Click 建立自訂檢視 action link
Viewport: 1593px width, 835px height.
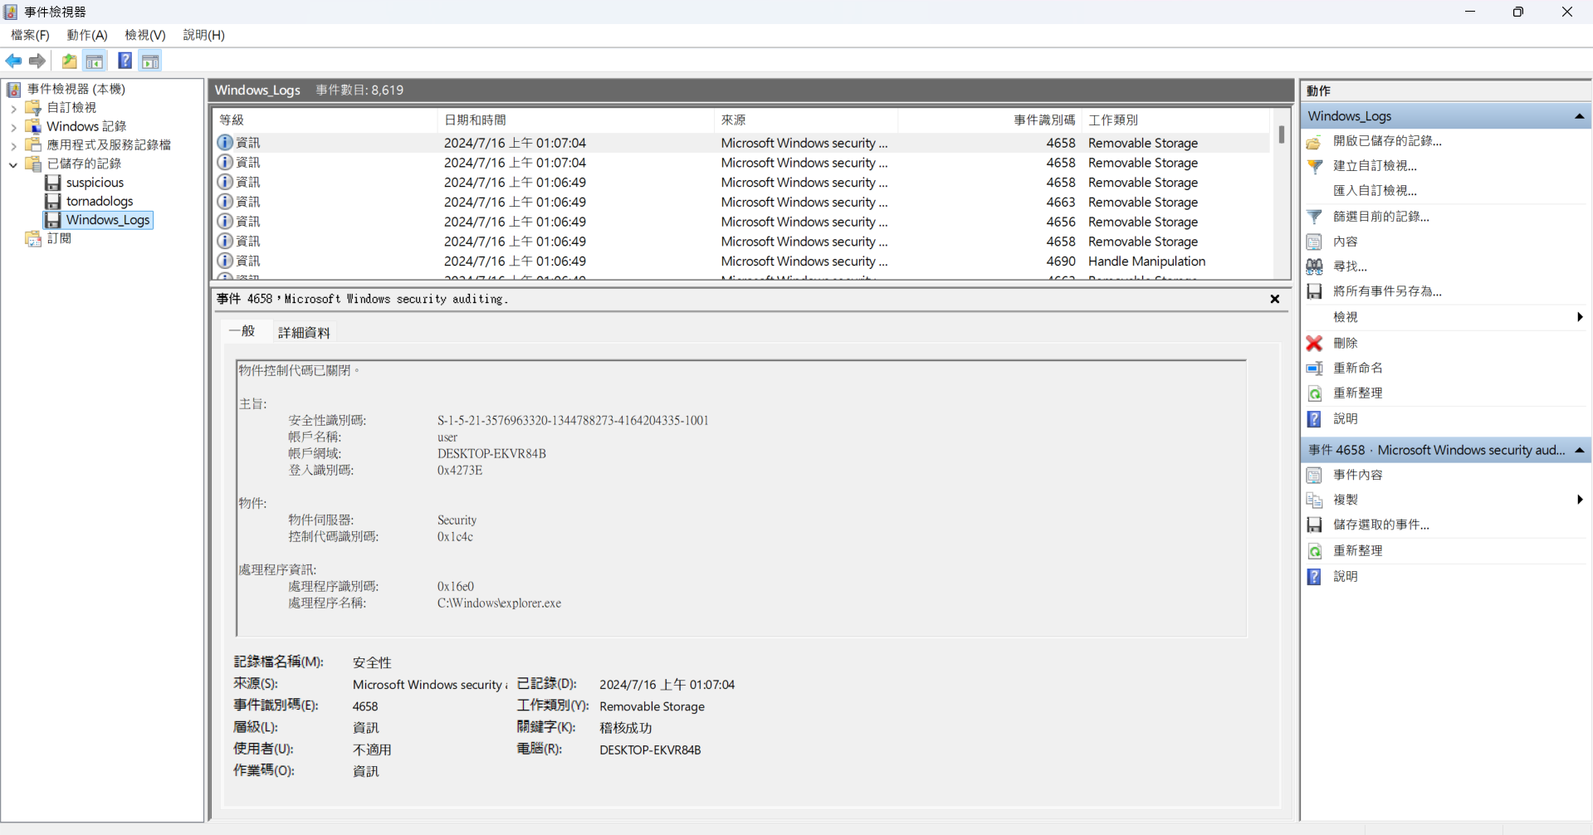coord(1375,166)
